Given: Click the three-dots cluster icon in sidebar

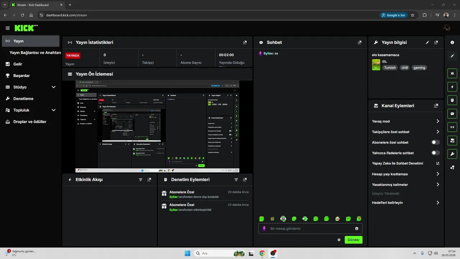Looking at the screenshot, I should coord(452,167).
